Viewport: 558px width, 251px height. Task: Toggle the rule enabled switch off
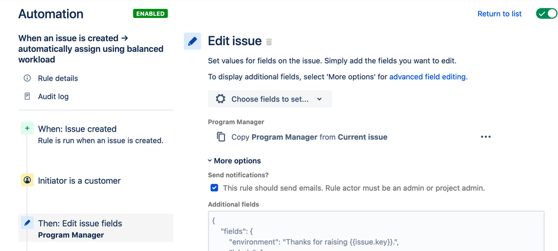(546, 13)
